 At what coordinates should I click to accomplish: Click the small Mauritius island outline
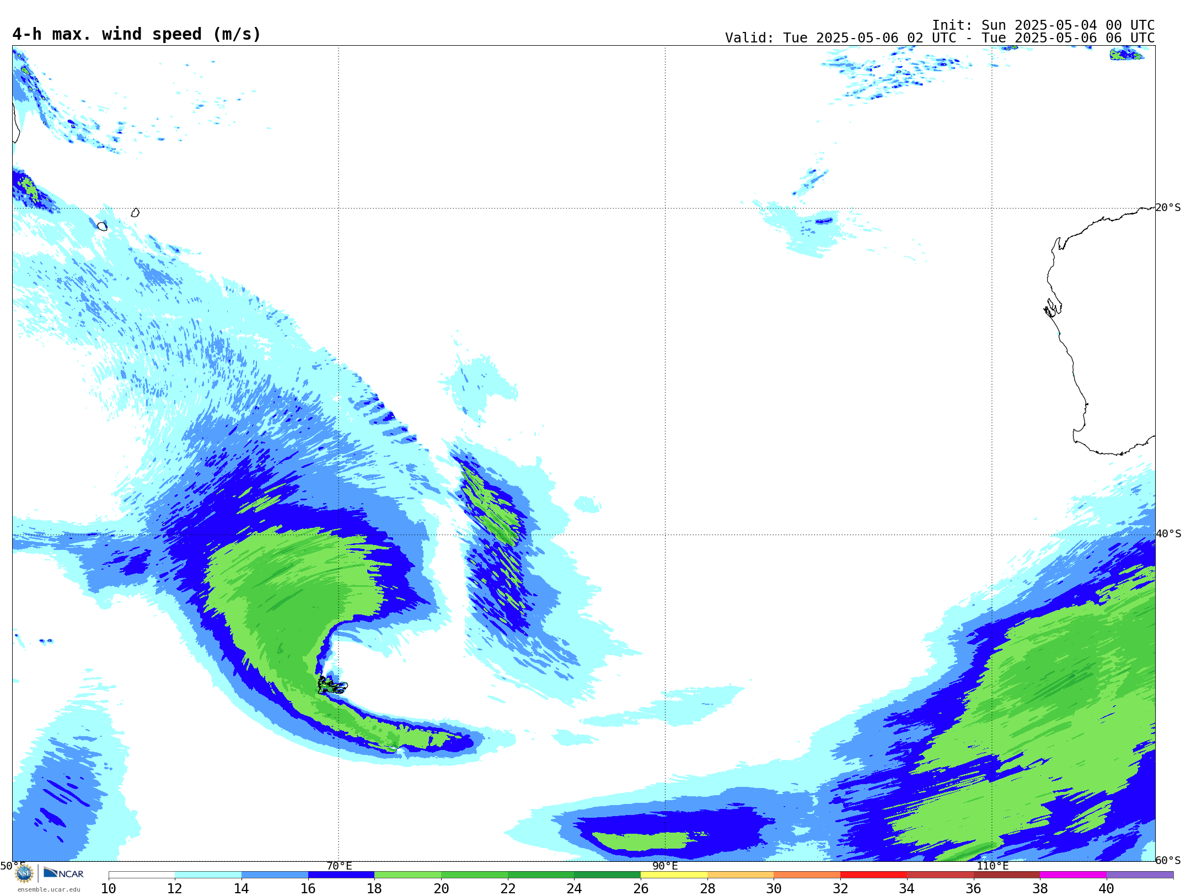(x=135, y=212)
